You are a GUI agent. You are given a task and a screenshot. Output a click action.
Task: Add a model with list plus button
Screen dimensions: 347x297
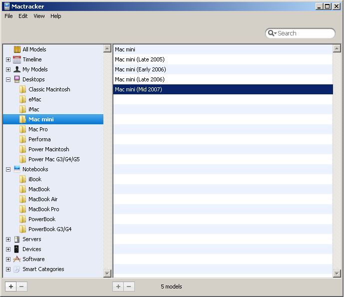(x=118, y=287)
